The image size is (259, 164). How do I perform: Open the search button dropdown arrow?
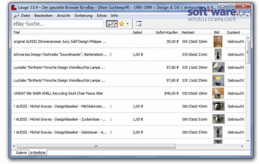(116, 24)
